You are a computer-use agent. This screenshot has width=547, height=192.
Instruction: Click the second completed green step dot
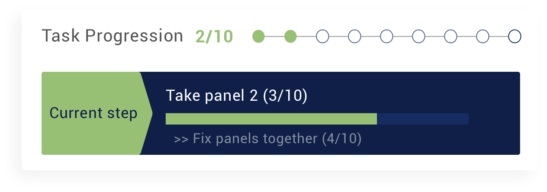coord(290,37)
